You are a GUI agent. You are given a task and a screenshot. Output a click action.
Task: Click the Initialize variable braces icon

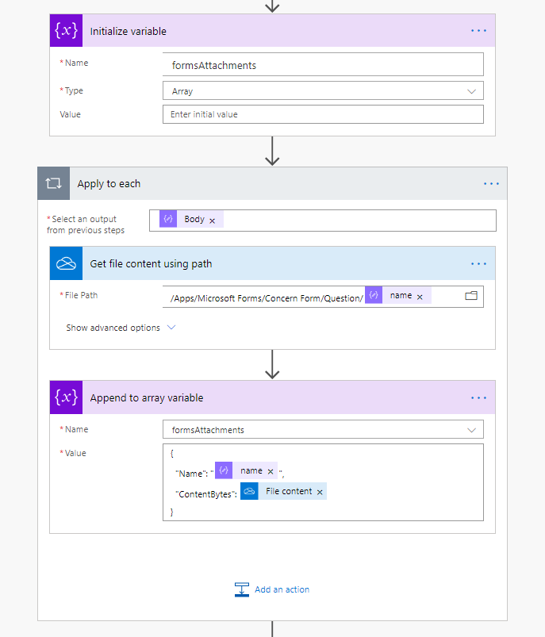[x=66, y=30]
